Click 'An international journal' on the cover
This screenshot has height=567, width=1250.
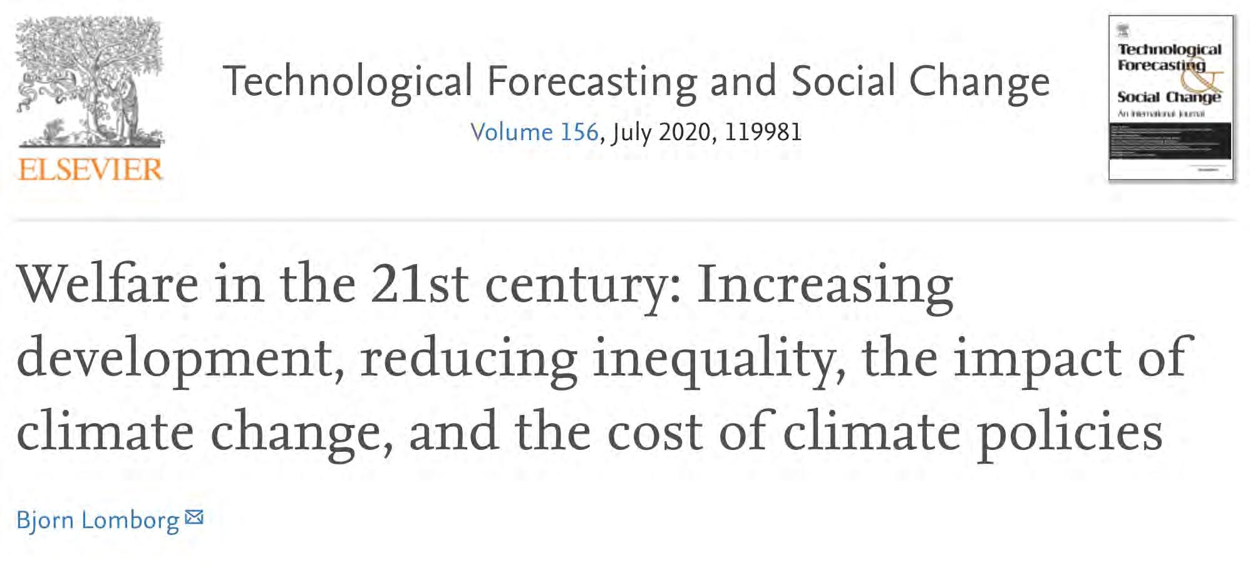click(1160, 113)
